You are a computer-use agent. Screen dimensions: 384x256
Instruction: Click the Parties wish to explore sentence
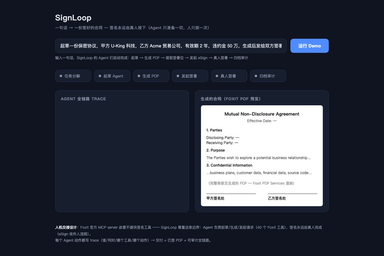tap(259, 158)
